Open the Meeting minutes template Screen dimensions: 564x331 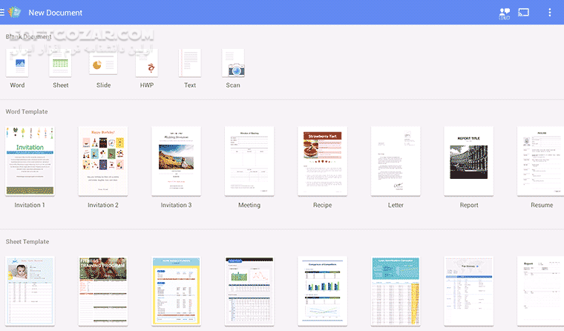[x=249, y=161]
